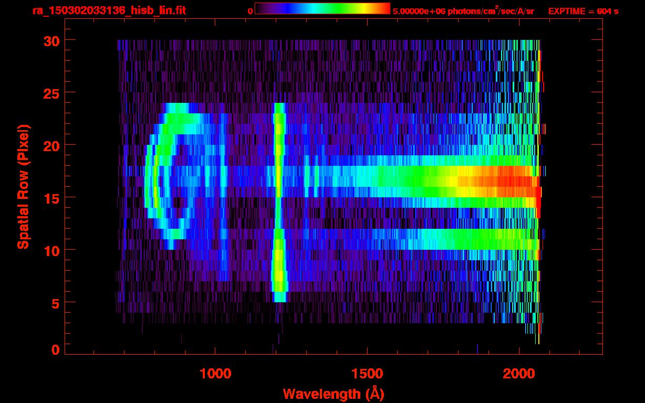Click the x-axis tick label 2000
645x403 pixels.
[x=519, y=374]
